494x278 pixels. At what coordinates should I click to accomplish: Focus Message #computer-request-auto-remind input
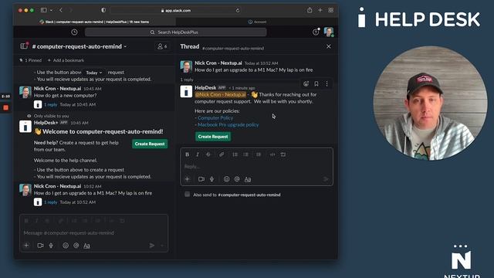pyautogui.click(x=94, y=232)
